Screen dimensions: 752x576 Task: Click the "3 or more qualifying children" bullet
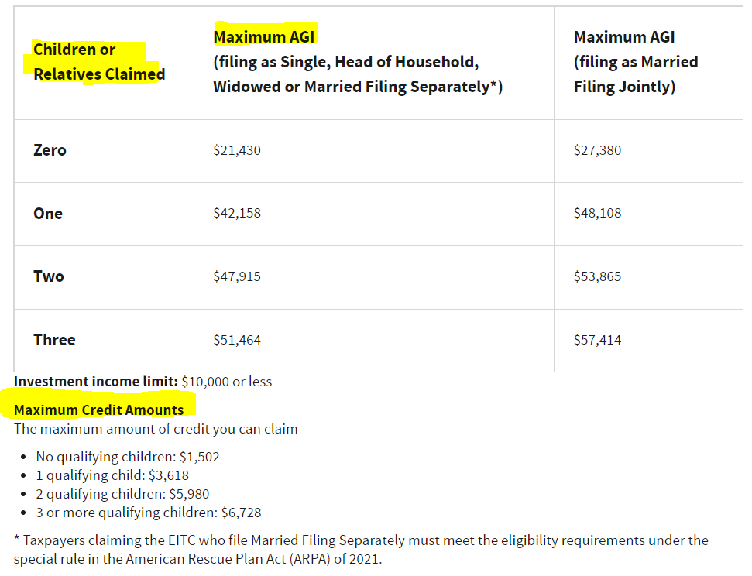(x=149, y=513)
